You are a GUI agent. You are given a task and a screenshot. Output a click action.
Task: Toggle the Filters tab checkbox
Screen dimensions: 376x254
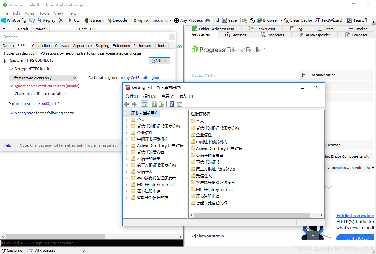(320, 29)
